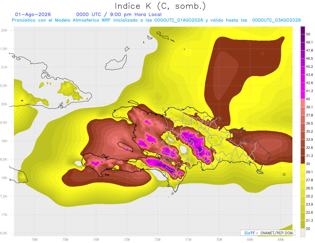Image resolution: width=315 pixels, height=243 pixels.
Task: Pick the magenta legend swatch between 40 and 41.3
Action: [x=303, y=95]
